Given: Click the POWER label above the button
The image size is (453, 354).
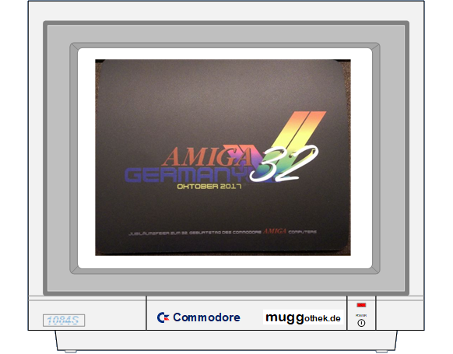Looking at the screenshot, I should [361, 315].
